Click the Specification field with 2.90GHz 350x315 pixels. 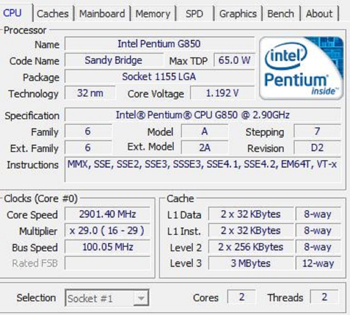[x=203, y=115]
